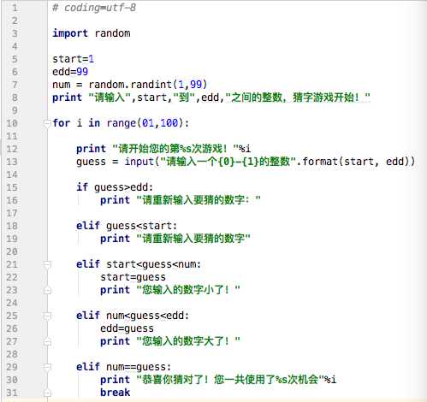Click the 'import' keyword on line 3

point(70,33)
